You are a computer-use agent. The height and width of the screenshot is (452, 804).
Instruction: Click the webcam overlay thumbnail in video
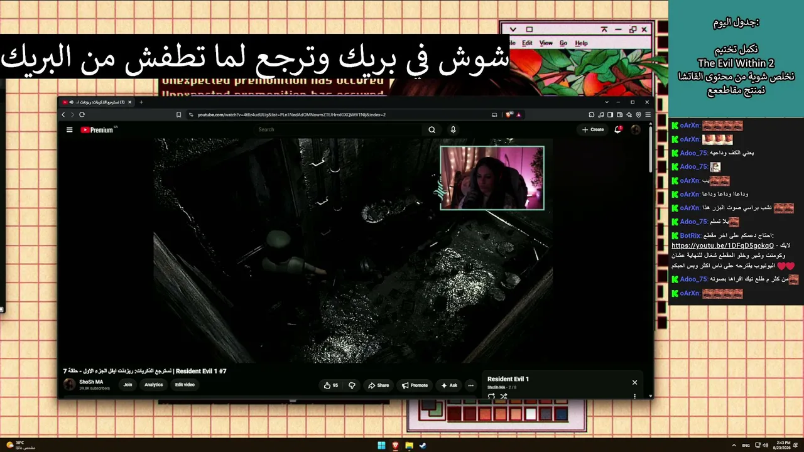492,178
